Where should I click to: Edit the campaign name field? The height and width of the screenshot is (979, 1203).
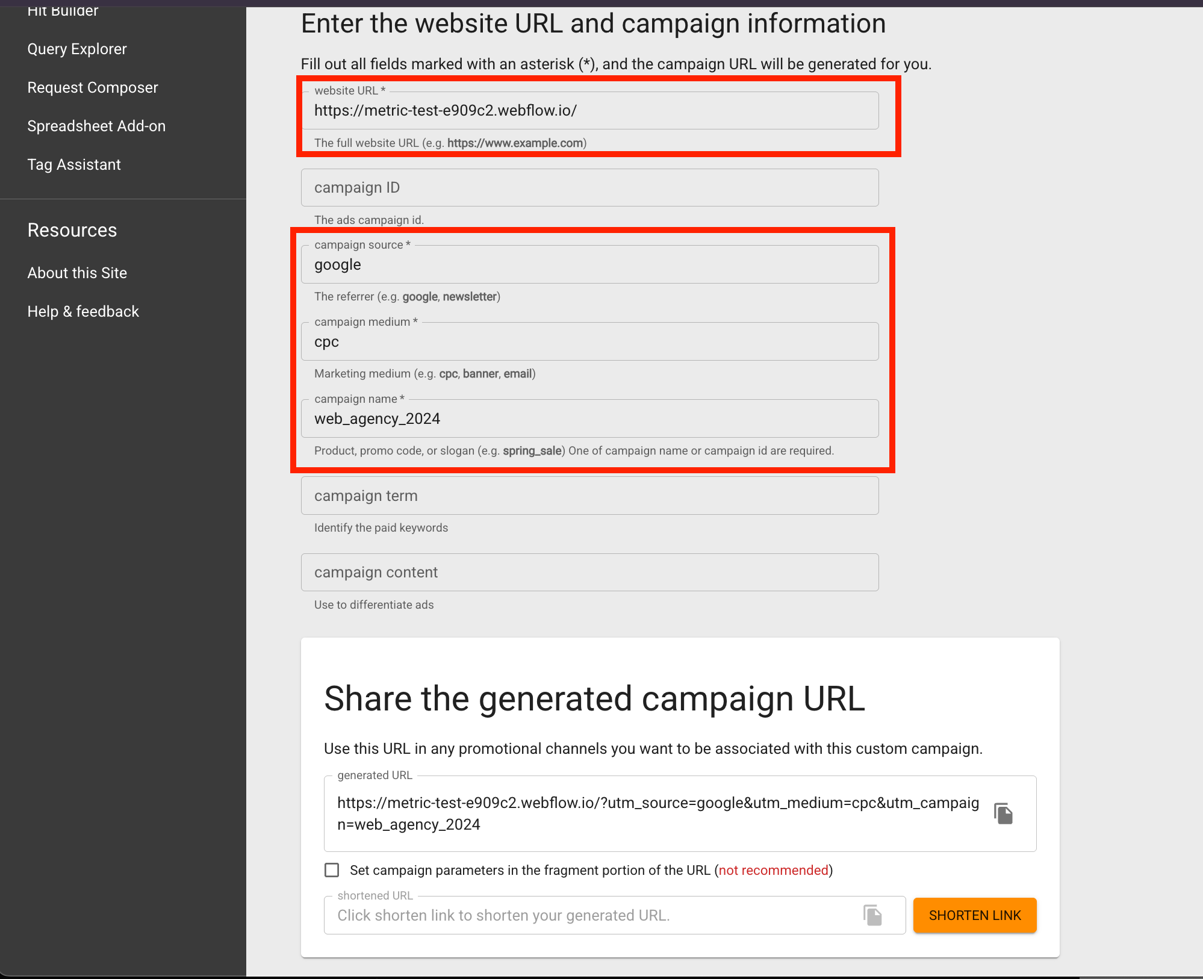click(x=589, y=418)
